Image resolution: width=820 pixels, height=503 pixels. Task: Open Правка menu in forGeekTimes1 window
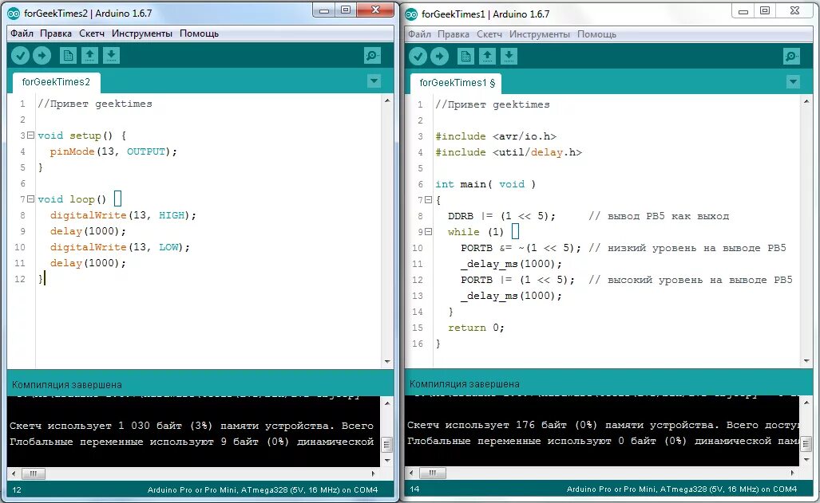point(453,34)
